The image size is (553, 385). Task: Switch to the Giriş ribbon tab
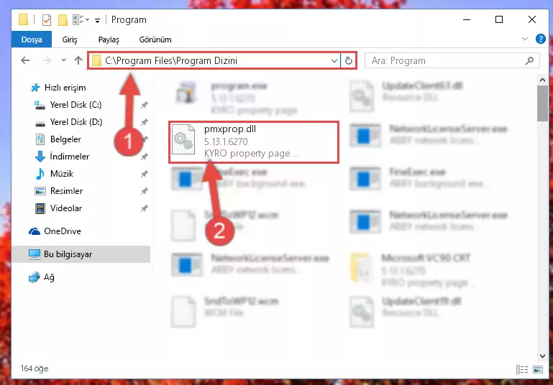click(x=70, y=40)
